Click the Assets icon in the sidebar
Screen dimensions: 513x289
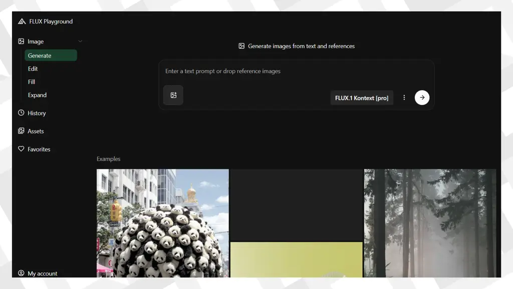coord(21,131)
